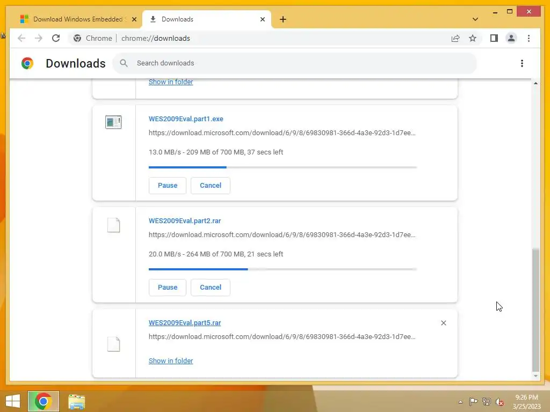The height and width of the screenshot is (412, 550).
Task: Open Action Center flag icon
Action: 473,402
